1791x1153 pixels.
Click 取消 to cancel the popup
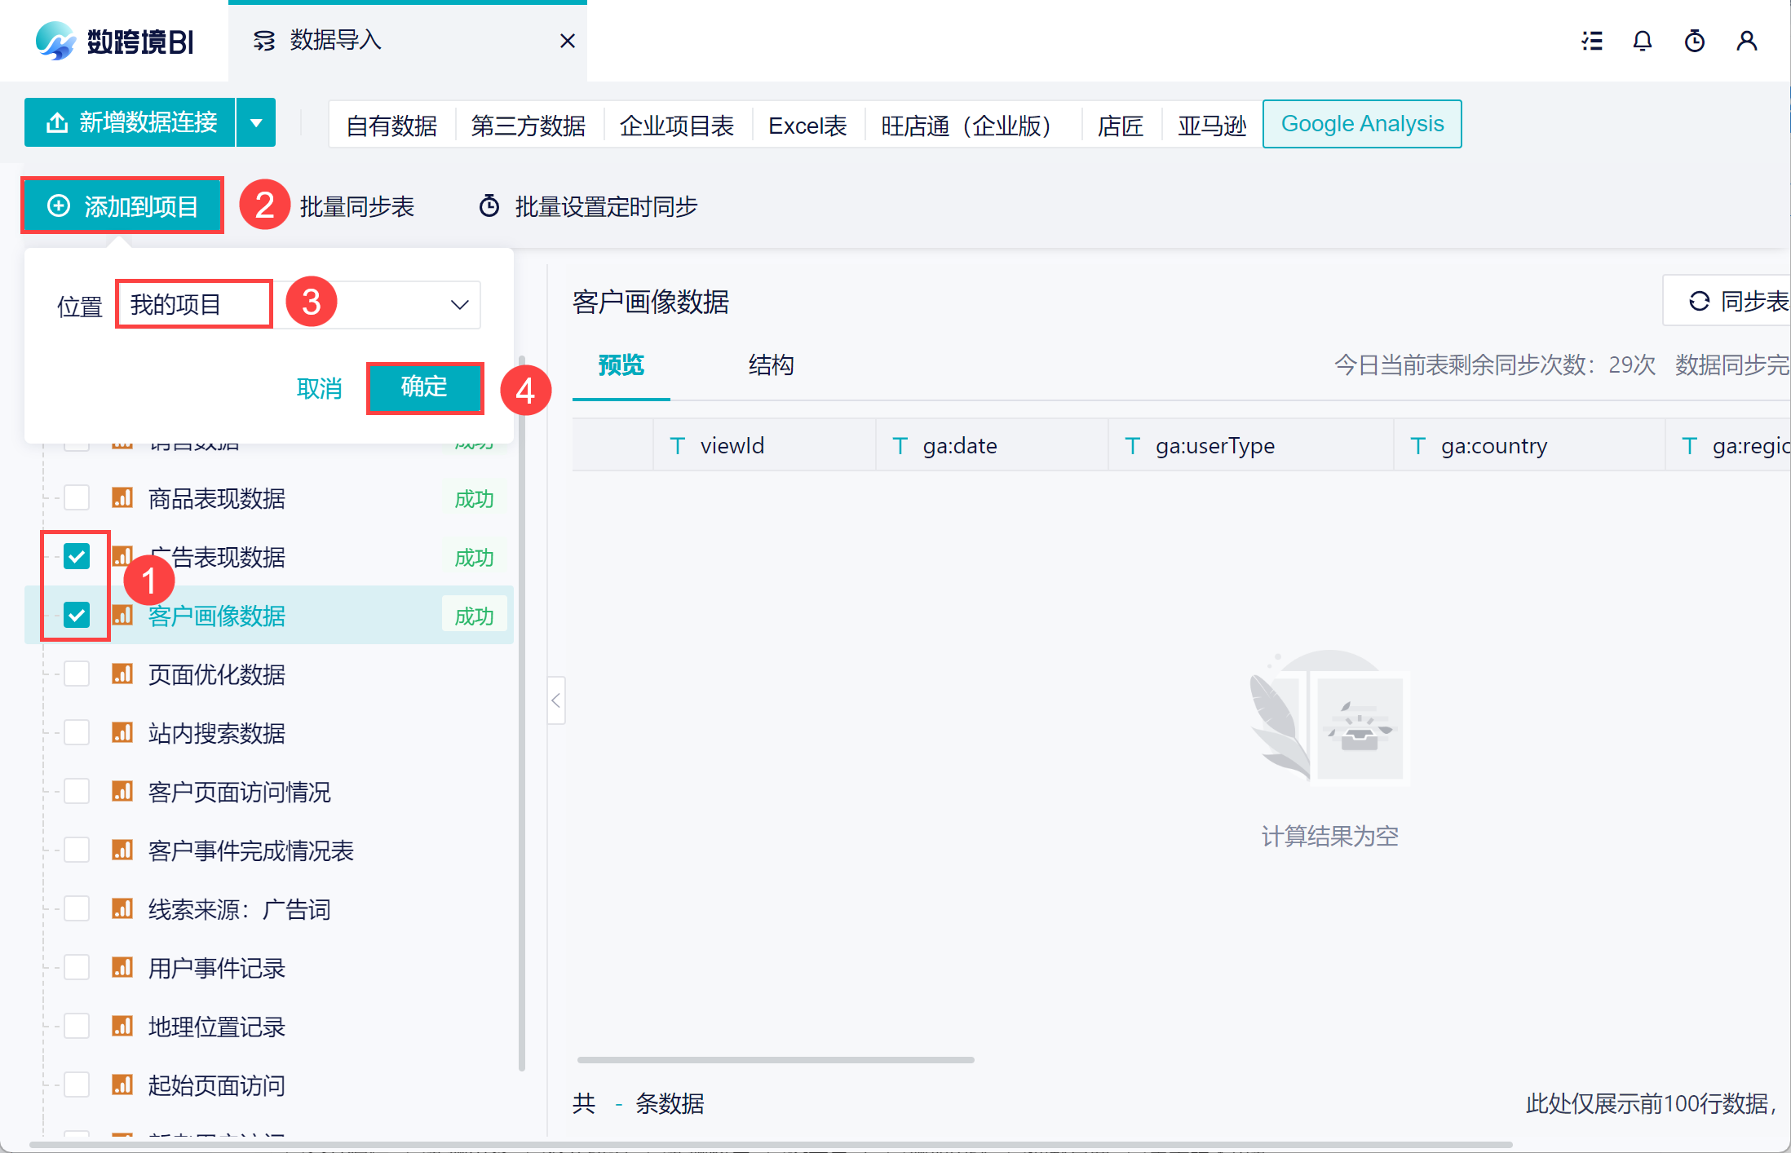319,388
